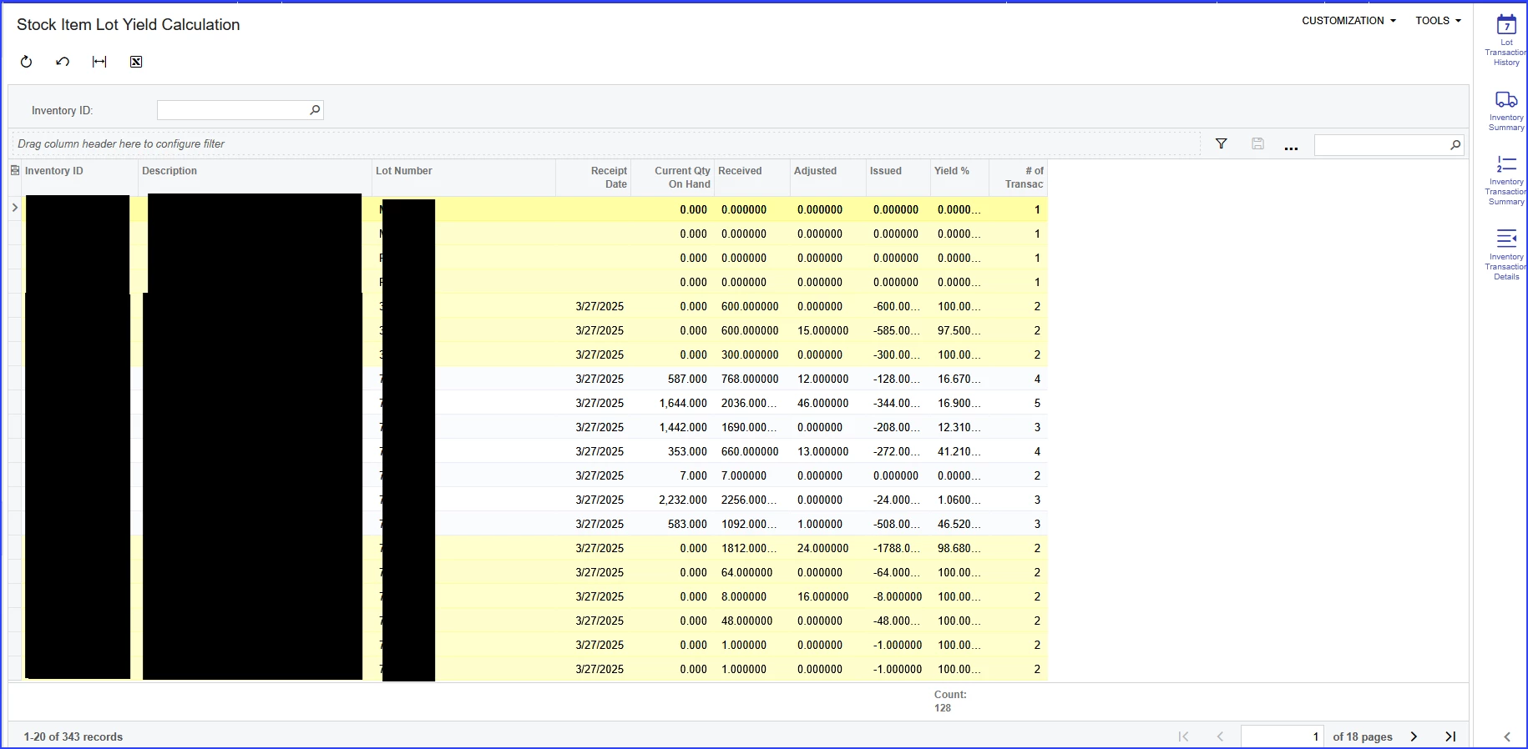
Task: Select Current Qty cell 2,232.000
Action: (672, 500)
